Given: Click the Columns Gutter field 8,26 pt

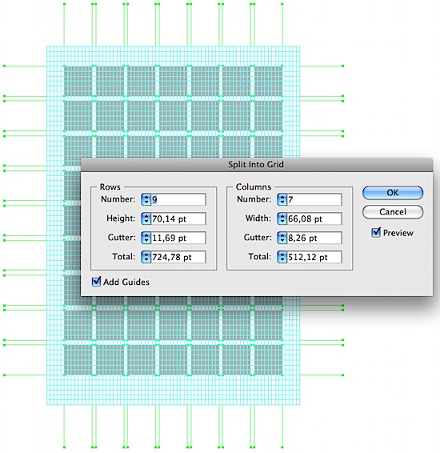Looking at the screenshot, I should pos(314,238).
